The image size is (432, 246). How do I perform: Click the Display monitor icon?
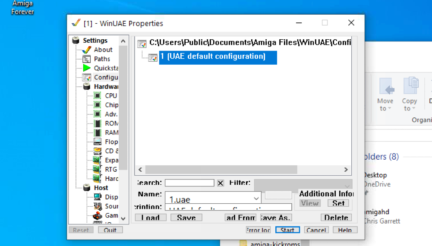(98, 197)
